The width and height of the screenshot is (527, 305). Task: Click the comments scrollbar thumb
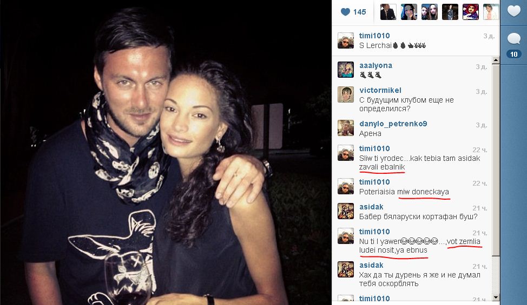pos(496,160)
